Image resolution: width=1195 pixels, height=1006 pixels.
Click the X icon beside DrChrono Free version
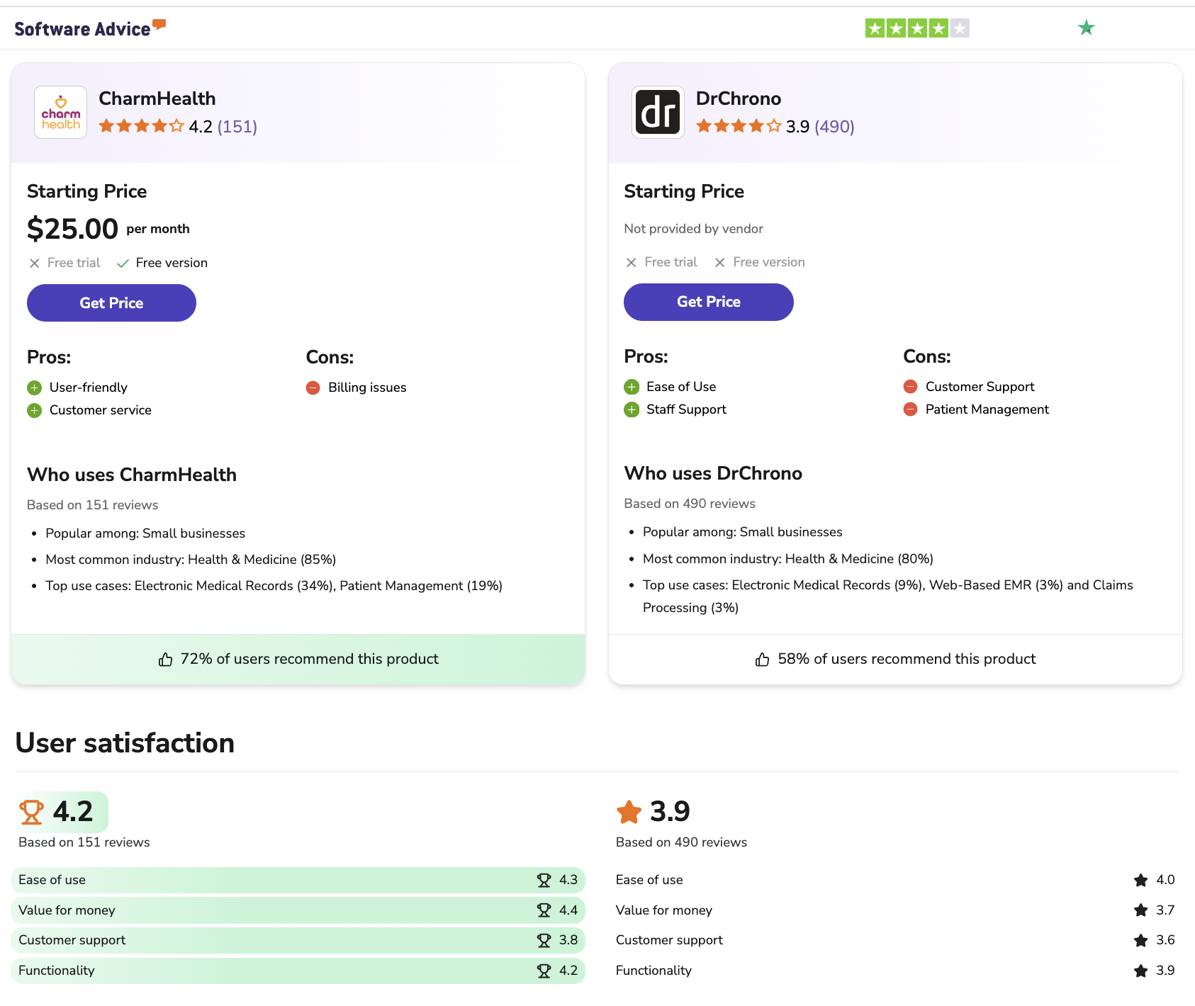click(x=720, y=263)
